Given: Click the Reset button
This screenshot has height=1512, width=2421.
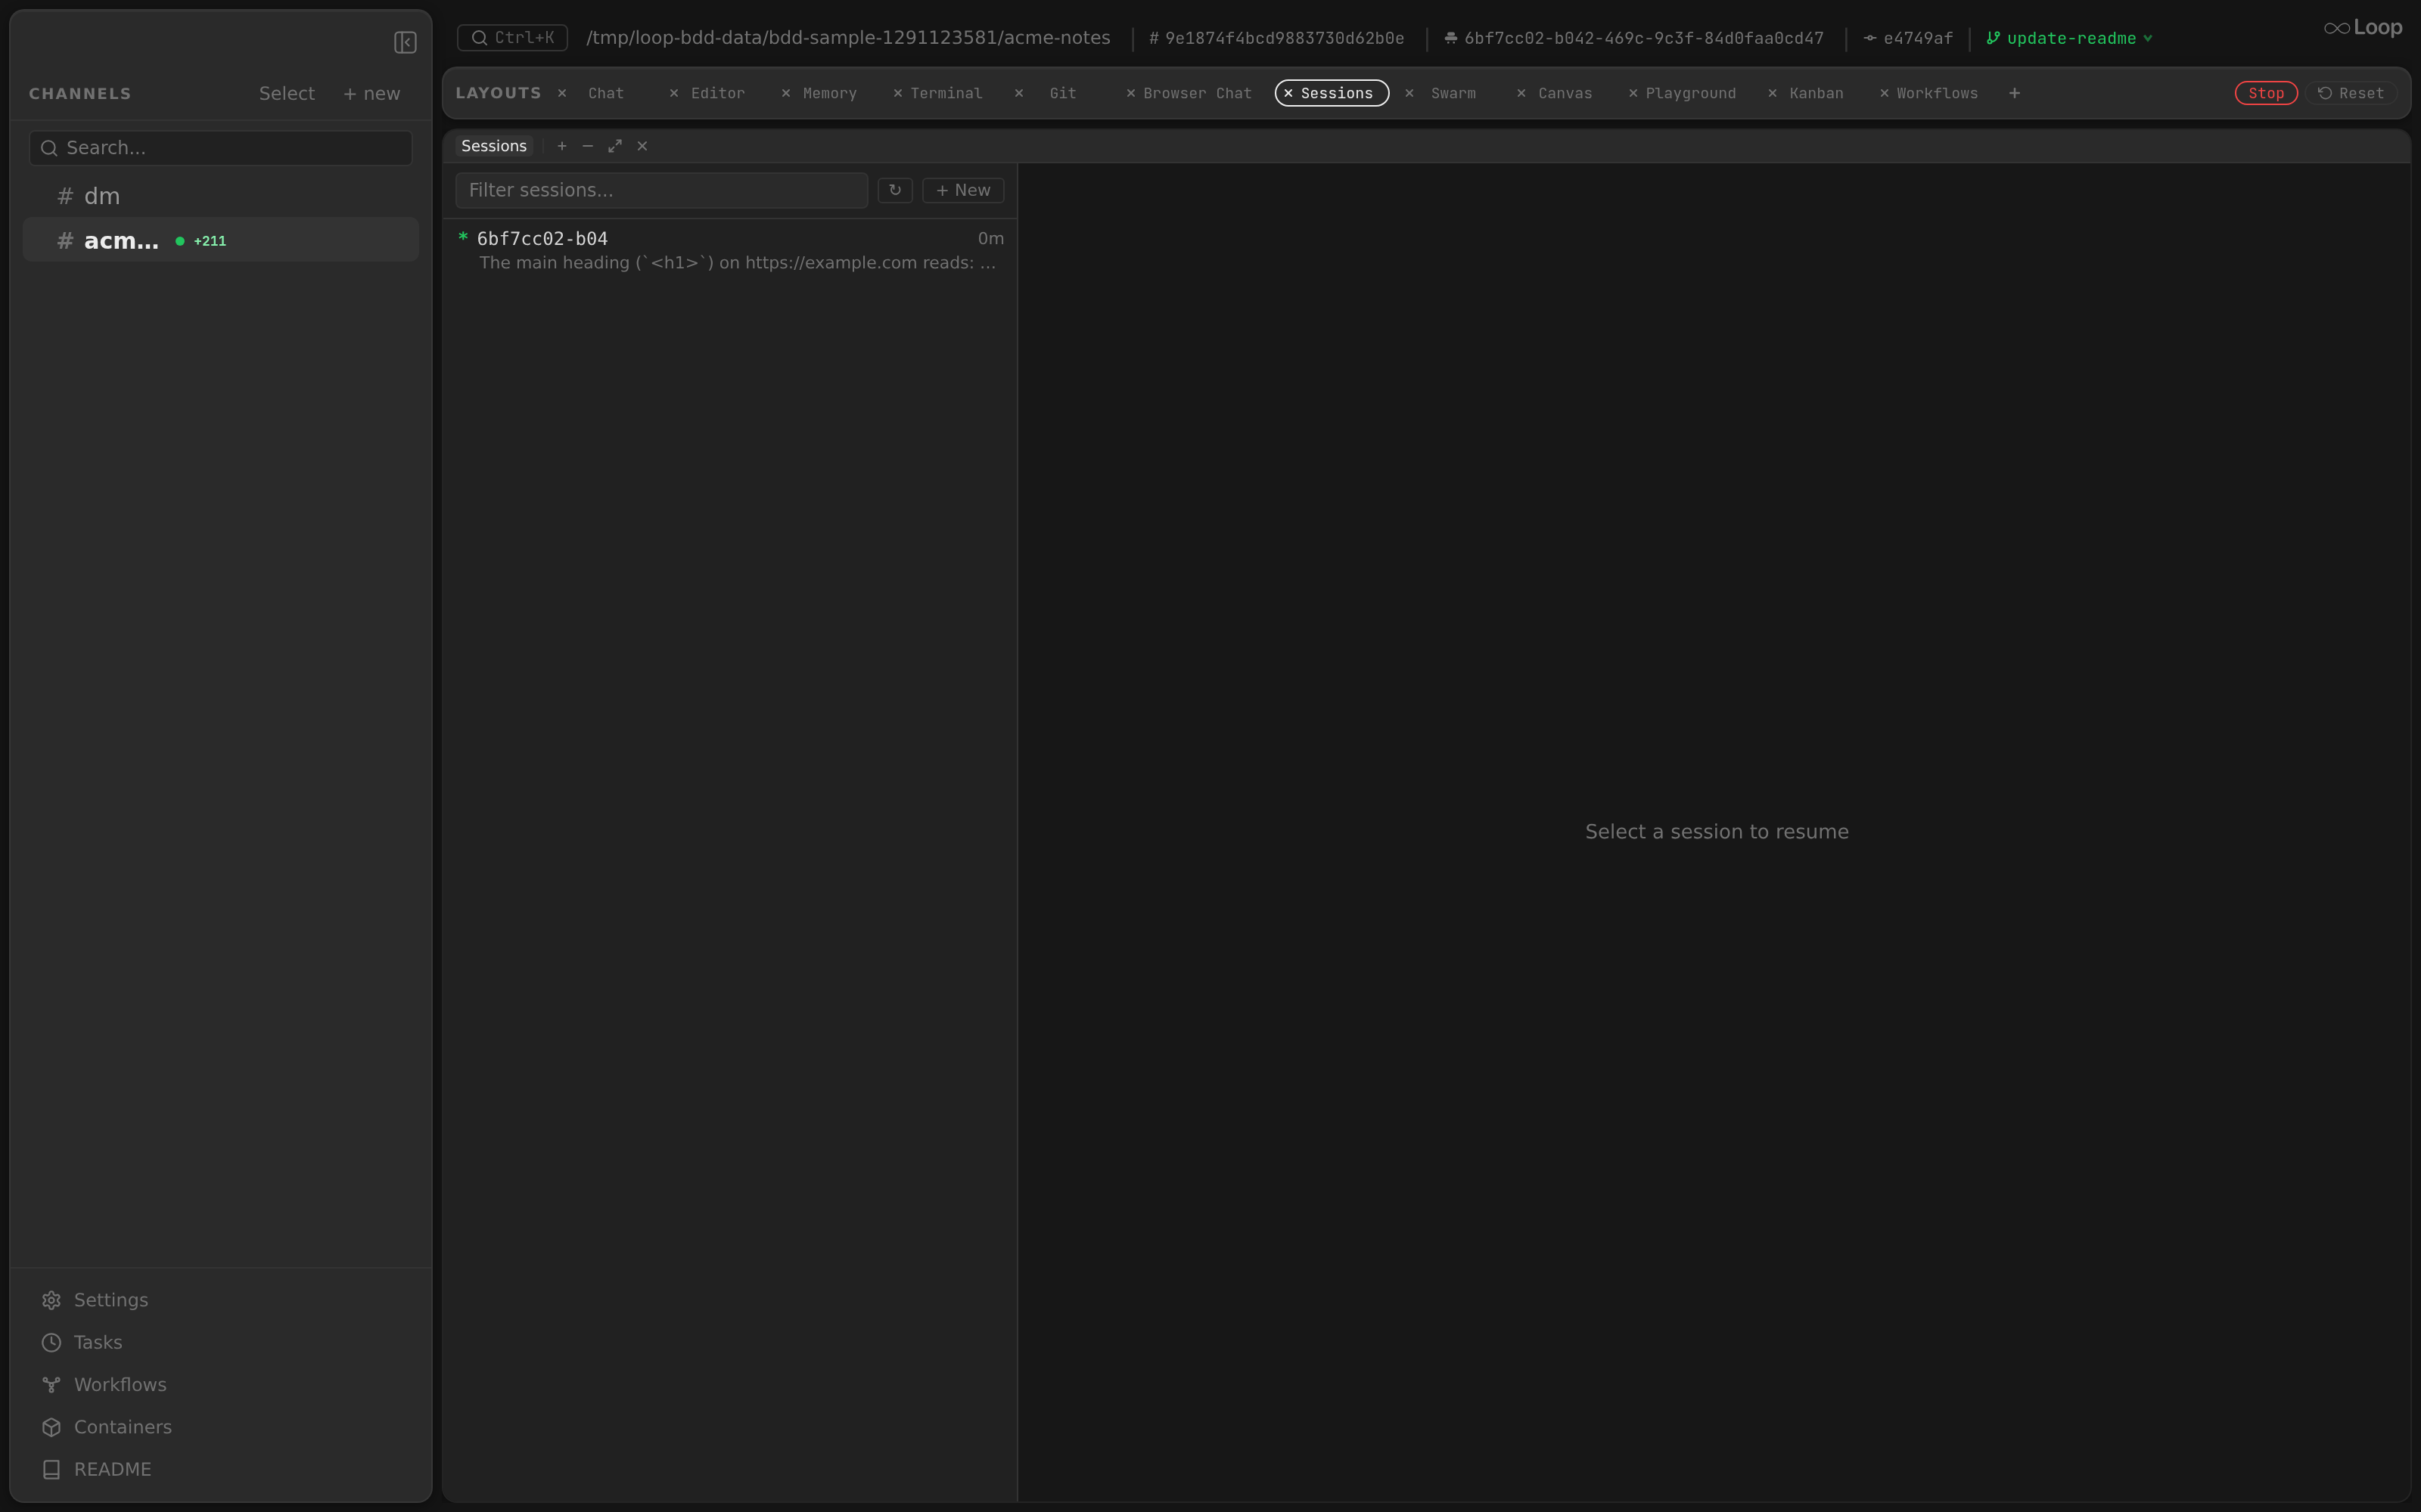Looking at the screenshot, I should tap(2351, 93).
